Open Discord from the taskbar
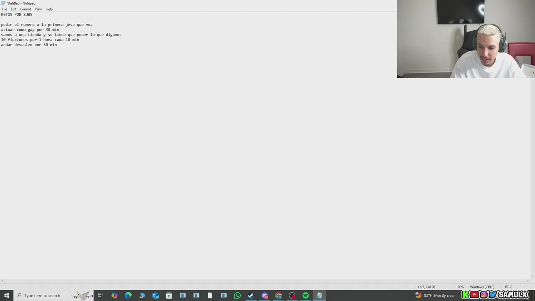Image resolution: width=535 pixels, height=301 pixels. coord(265,296)
